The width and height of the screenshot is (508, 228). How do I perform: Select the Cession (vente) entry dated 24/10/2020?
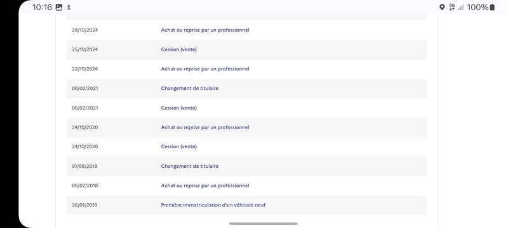[x=246, y=147]
